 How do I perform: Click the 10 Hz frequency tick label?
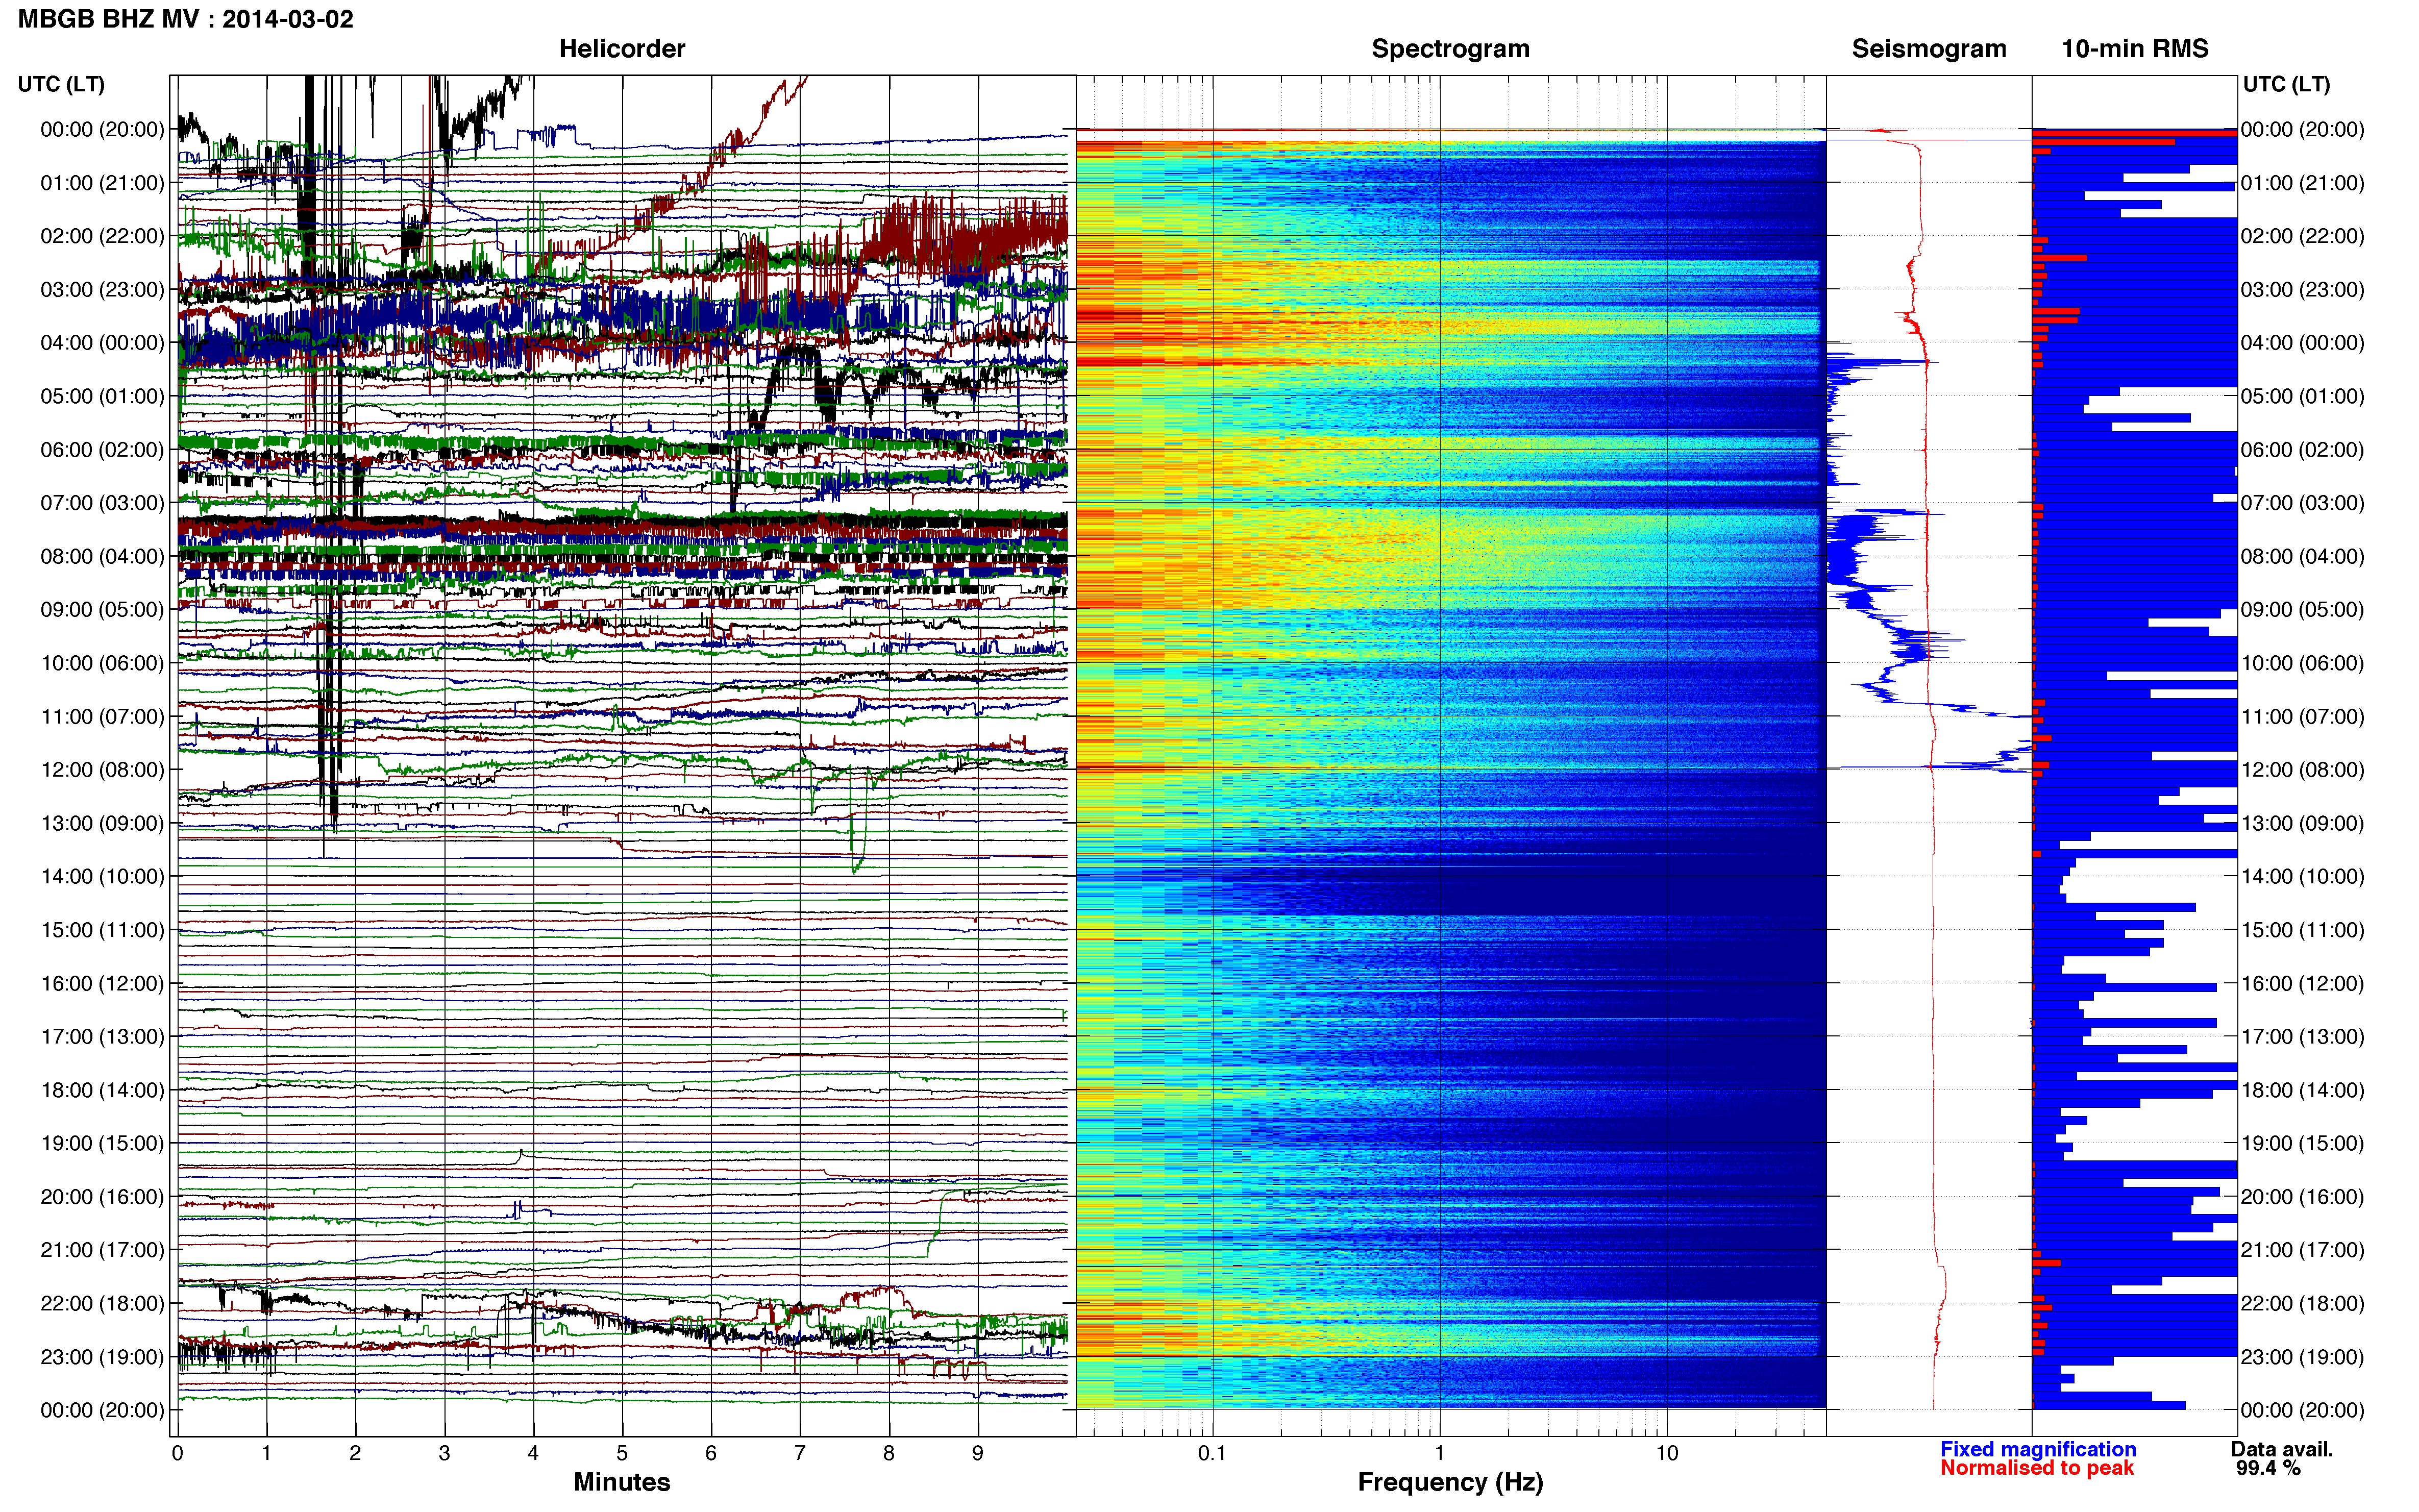(x=1667, y=1453)
